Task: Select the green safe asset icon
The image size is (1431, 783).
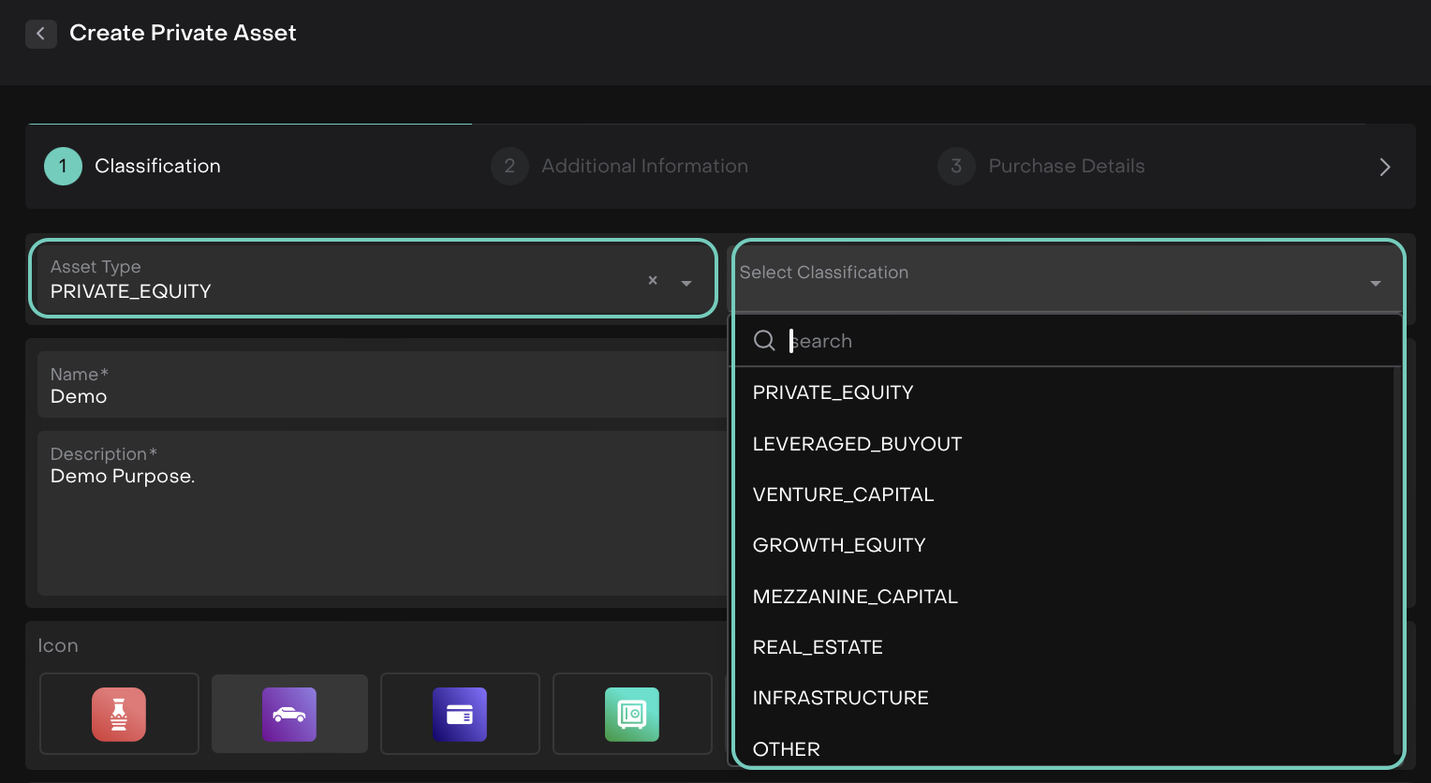Action: point(631,714)
